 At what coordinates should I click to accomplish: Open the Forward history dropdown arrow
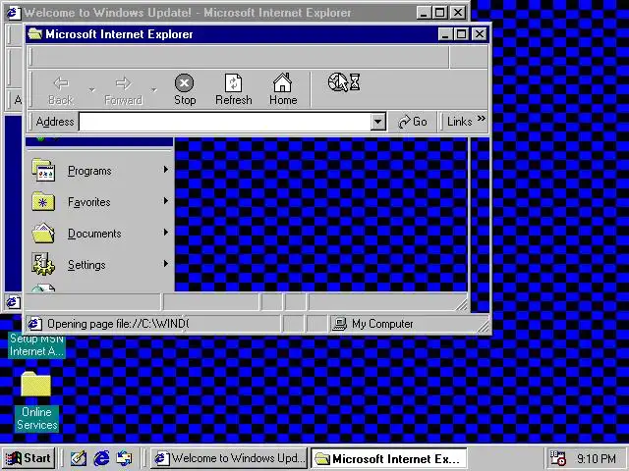coord(154,89)
